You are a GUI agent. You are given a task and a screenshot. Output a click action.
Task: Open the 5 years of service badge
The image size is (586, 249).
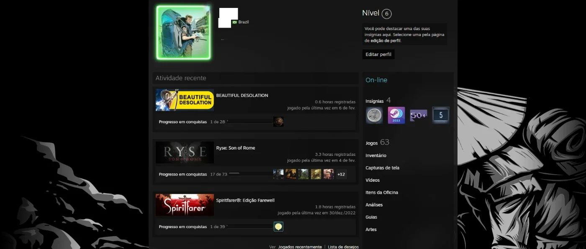[441, 115]
